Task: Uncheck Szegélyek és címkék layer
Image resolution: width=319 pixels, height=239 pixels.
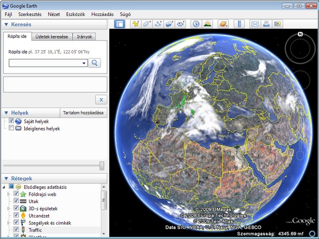Action: (x=16, y=222)
